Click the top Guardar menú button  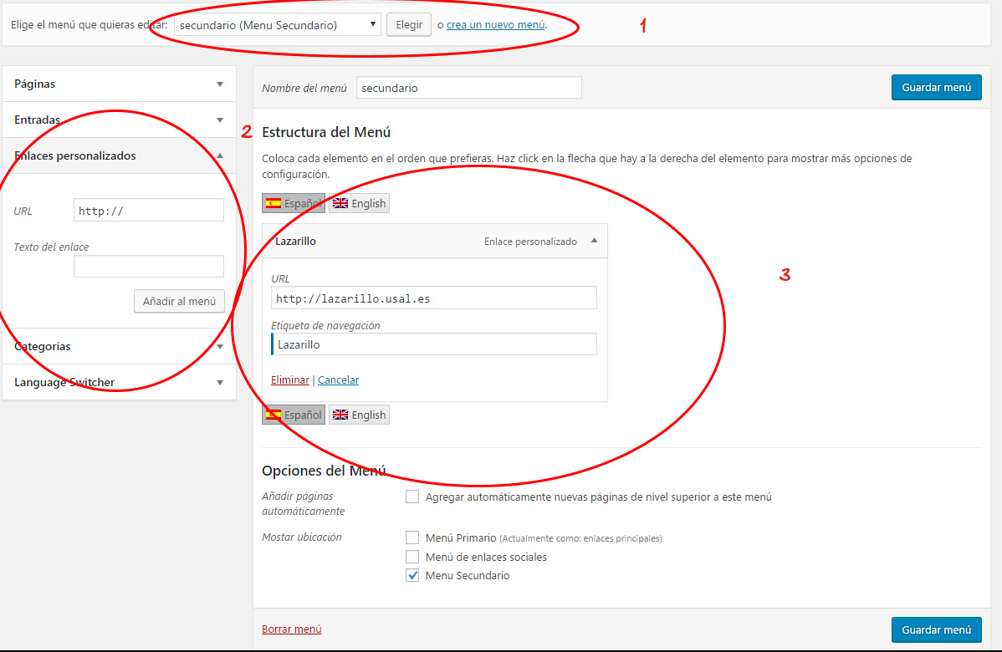pyautogui.click(x=936, y=87)
